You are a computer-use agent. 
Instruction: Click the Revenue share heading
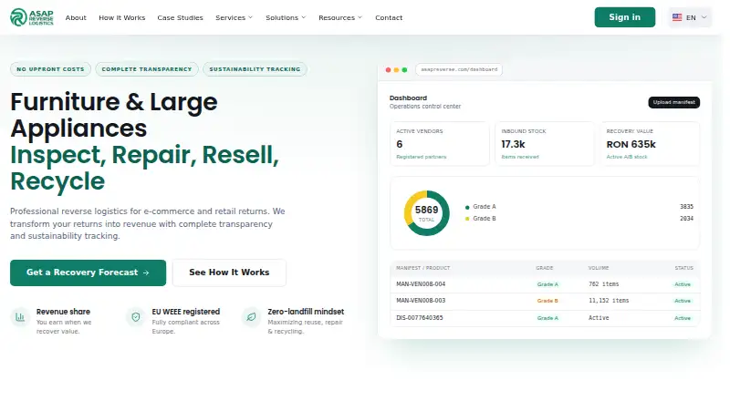[x=63, y=312]
